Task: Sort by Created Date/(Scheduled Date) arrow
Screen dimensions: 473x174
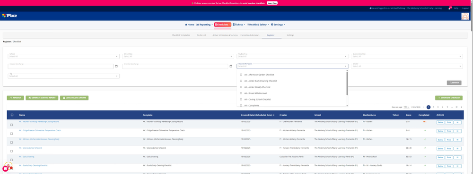Action: coord(273,115)
